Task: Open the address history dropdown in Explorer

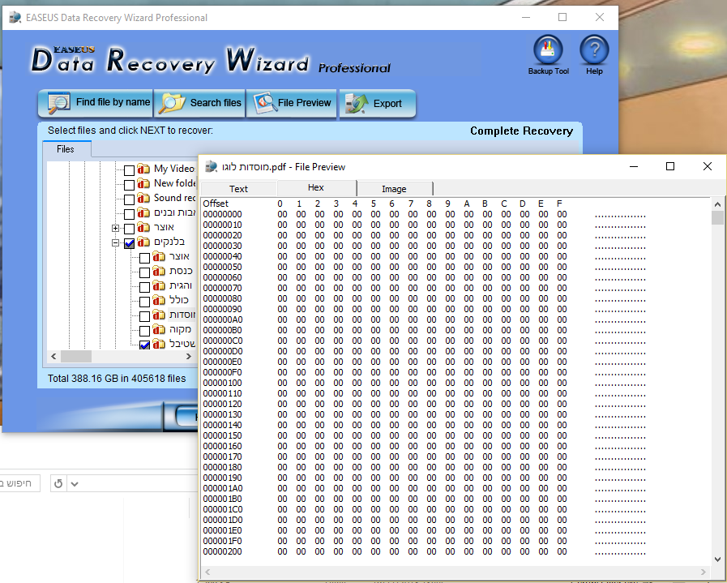Action: click(75, 484)
